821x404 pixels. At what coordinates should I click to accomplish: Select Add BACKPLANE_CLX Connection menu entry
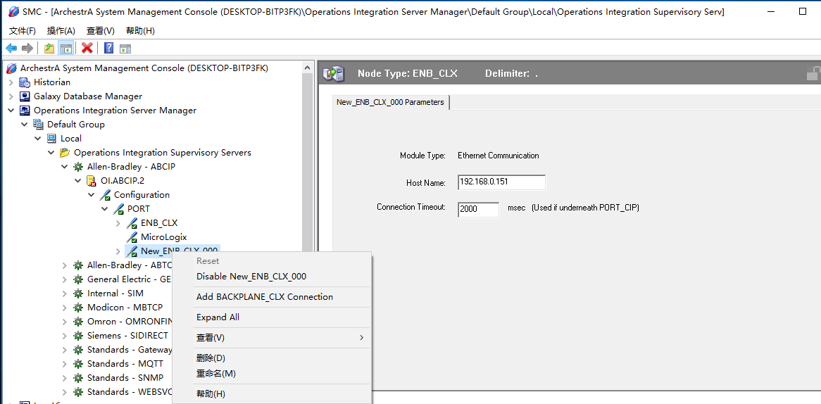pos(264,297)
